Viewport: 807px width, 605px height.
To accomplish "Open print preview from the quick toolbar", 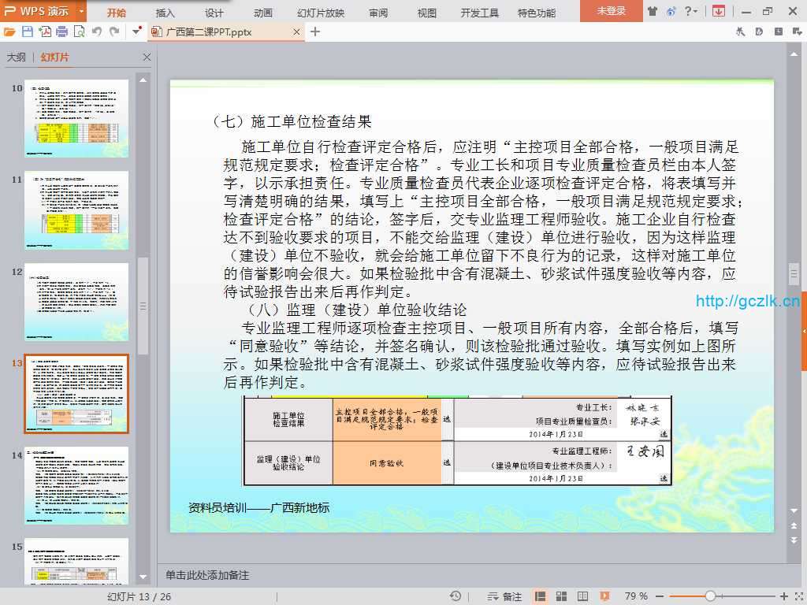I will (79, 32).
